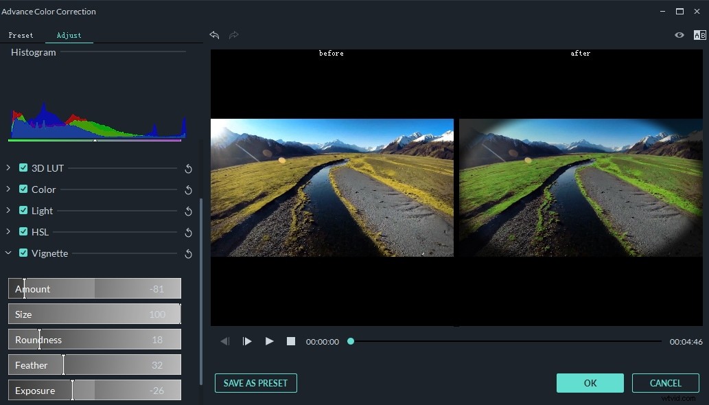Reset the Color adjustments

[x=189, y=189]
